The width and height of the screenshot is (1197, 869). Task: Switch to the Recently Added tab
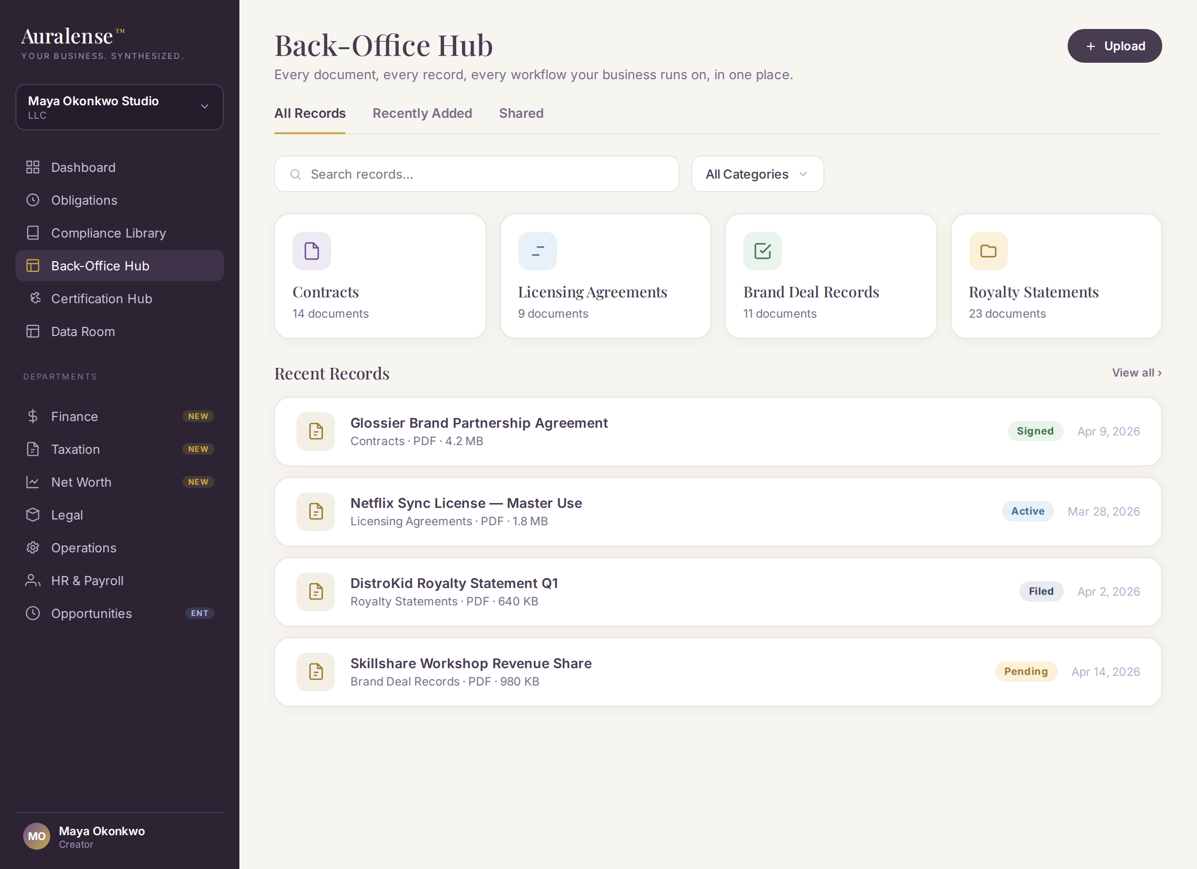pyautogui.click(x=422, y=113)
